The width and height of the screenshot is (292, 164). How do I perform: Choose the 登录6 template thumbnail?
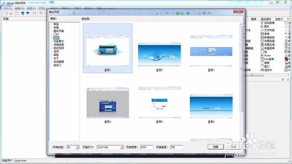coord(211,106)
